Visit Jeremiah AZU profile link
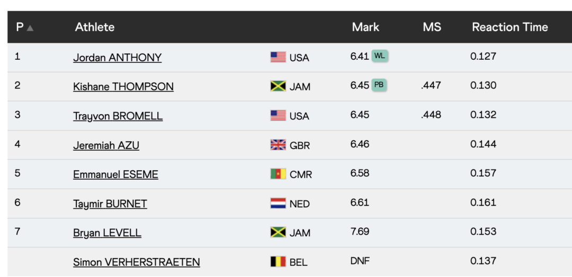572x277 pixels. click(106, 145)
